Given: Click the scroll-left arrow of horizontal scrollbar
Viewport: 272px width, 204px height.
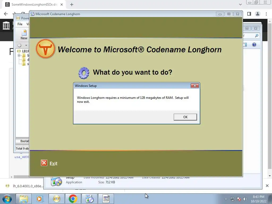Looking at the screenshot, I should 11,177.
